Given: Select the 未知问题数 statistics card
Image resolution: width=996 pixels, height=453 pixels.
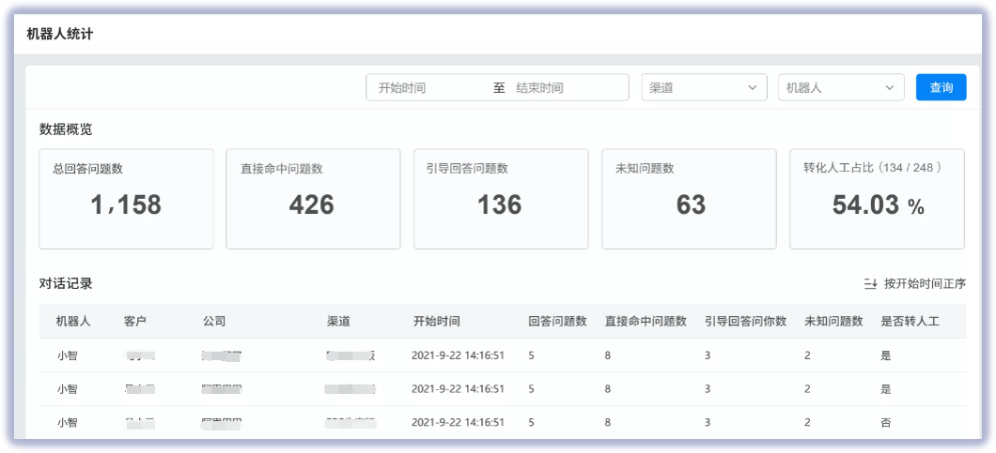Looking at the screenshot, I should point(689,199).
